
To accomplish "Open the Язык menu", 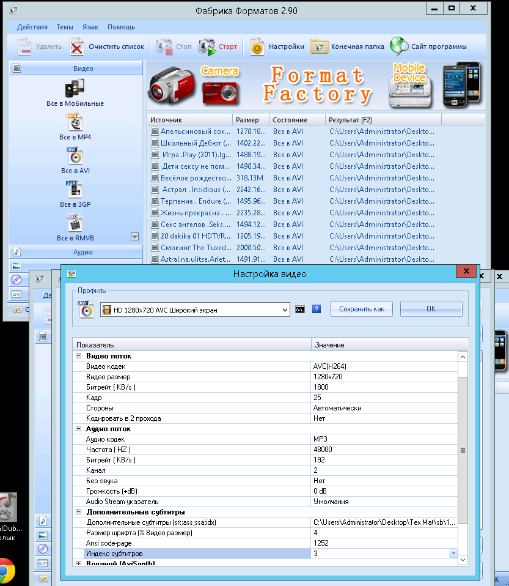I will click(x=90, y=27).
